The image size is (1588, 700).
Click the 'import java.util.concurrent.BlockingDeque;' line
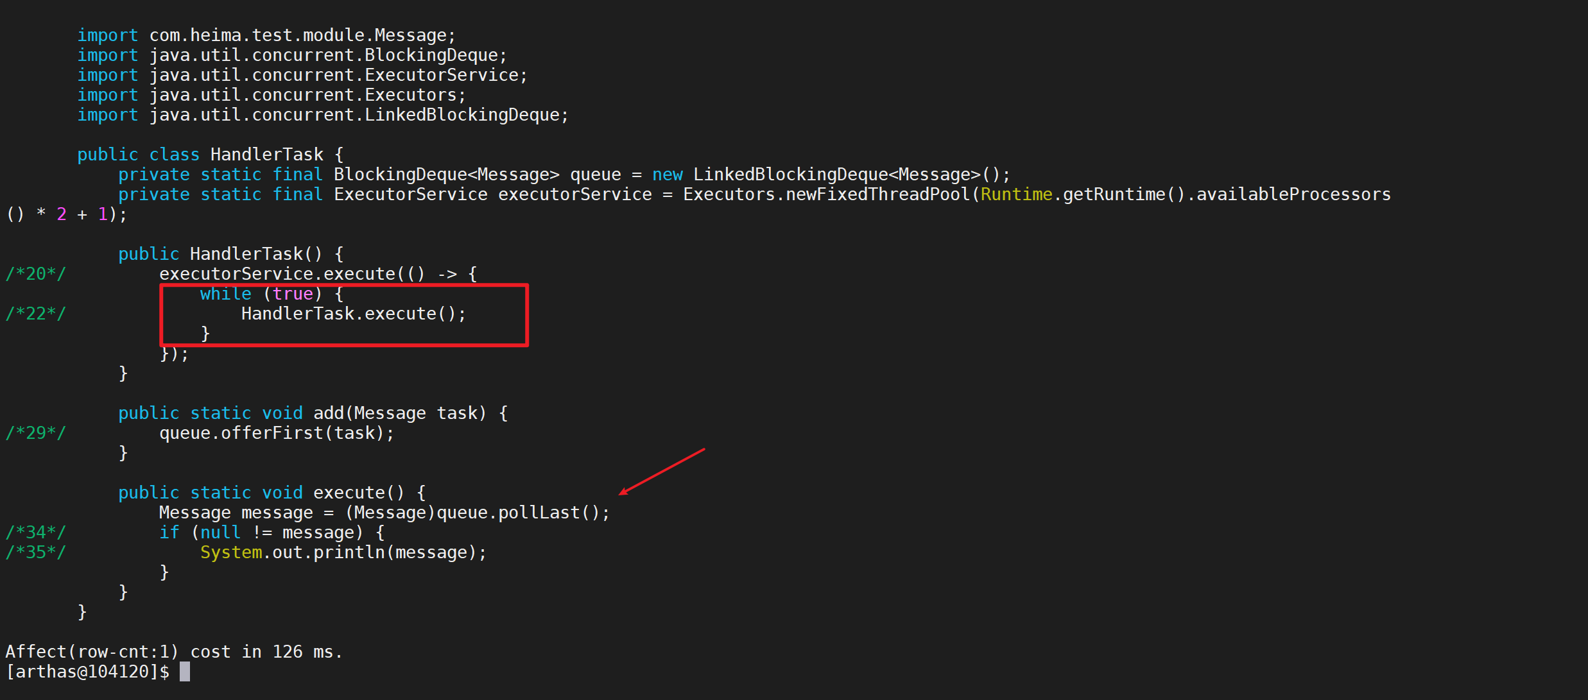click(x=292, y=55)
